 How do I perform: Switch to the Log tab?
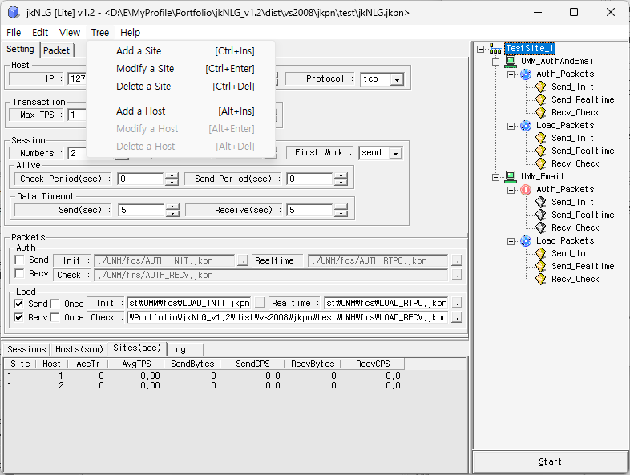tap(178, 349)
